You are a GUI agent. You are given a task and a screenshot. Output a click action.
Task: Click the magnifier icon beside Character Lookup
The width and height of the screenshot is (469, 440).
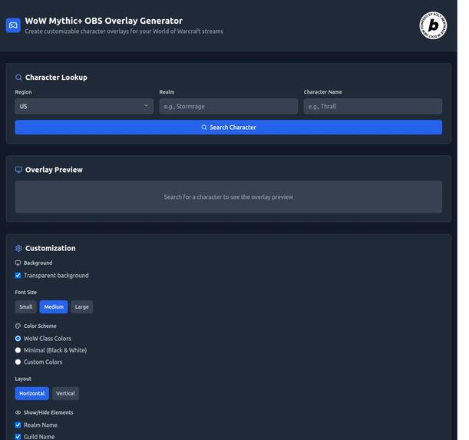pos(18,78)
